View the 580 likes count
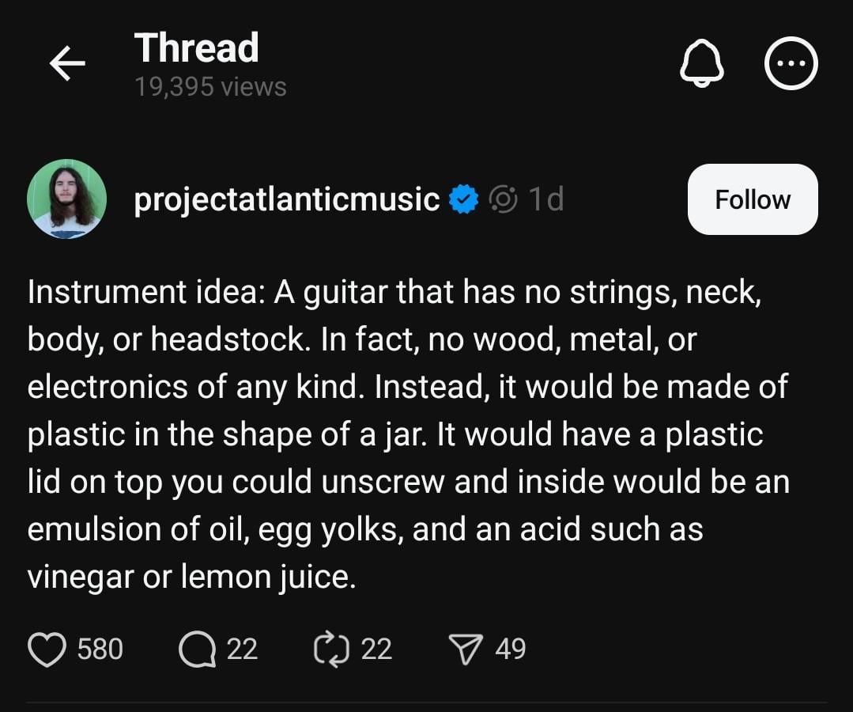 click(100, 650)
